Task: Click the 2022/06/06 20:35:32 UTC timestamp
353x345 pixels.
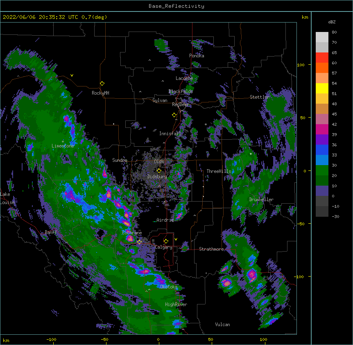Action: coord(41,17)
